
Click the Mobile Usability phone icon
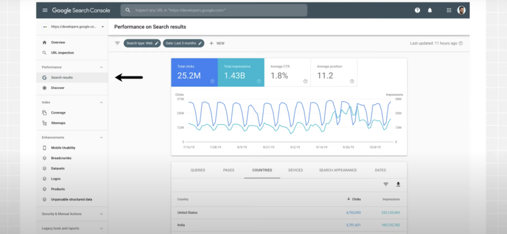[45, 148]
